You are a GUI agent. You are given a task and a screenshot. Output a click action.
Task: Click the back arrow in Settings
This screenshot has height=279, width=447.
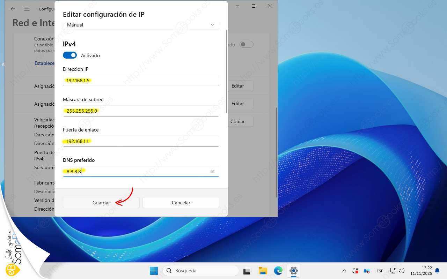pyautogui.click(x=13, y=9)
